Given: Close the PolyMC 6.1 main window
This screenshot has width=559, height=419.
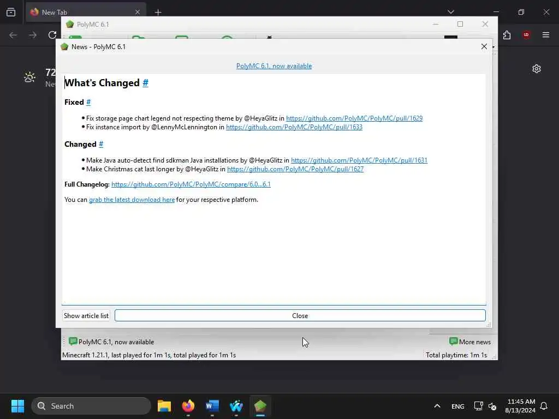Looking at the screenshot, I should 485,24.
